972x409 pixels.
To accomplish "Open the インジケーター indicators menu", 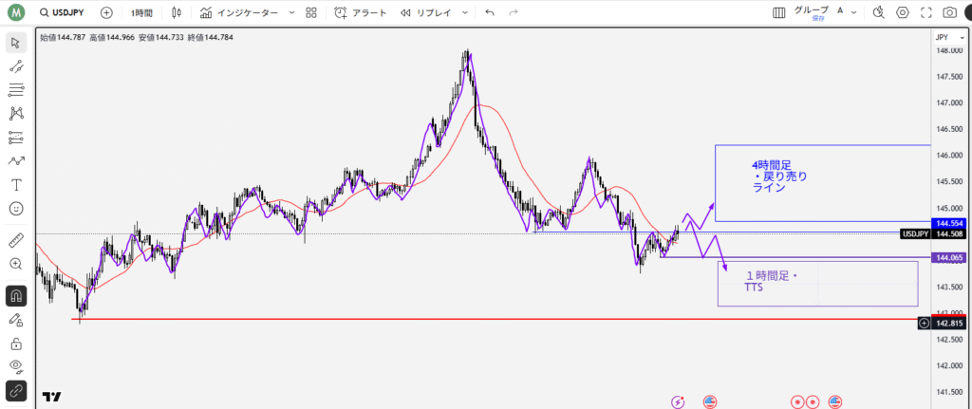I will click(238, 12).
